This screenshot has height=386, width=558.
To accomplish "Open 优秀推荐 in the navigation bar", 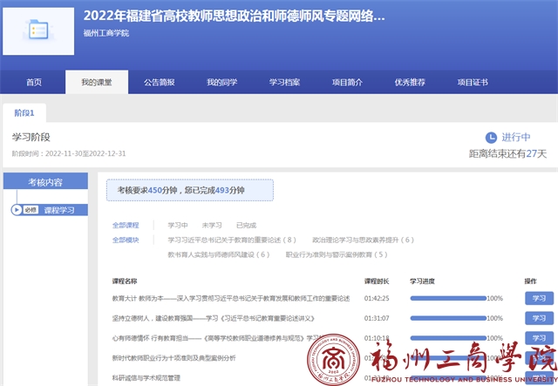I will [410, 82].
